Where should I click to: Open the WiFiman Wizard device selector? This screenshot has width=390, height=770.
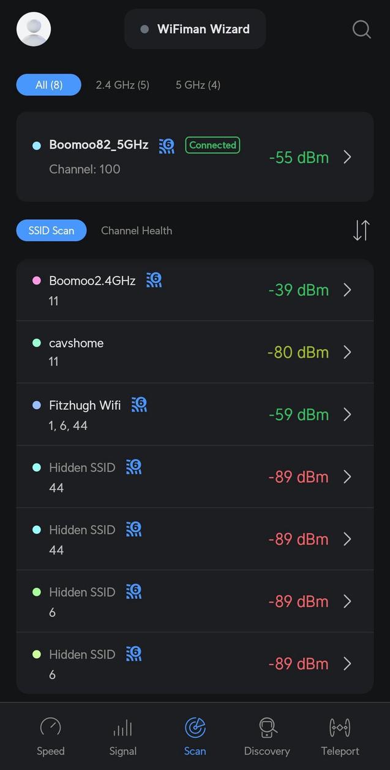click(x=195, y=29)
